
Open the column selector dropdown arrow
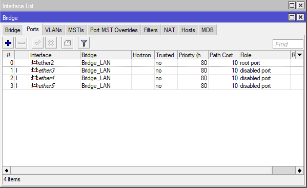click(299, 55)
